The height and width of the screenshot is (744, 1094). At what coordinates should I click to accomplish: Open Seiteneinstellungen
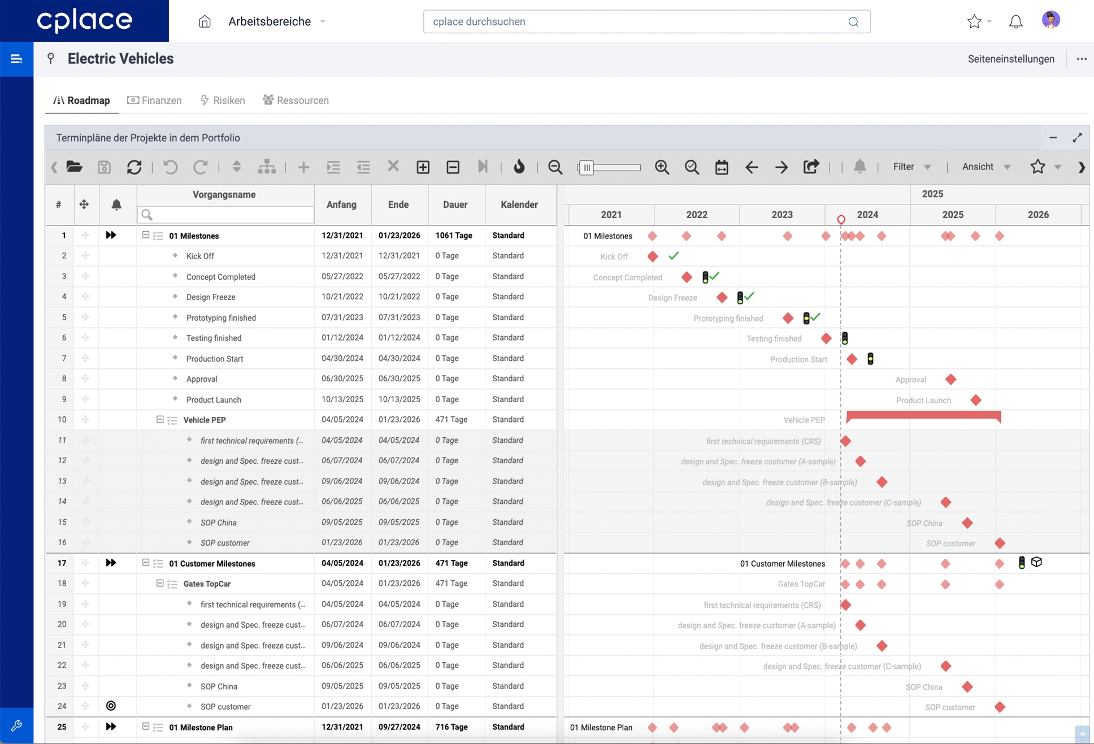click(x=1010, y=59)
